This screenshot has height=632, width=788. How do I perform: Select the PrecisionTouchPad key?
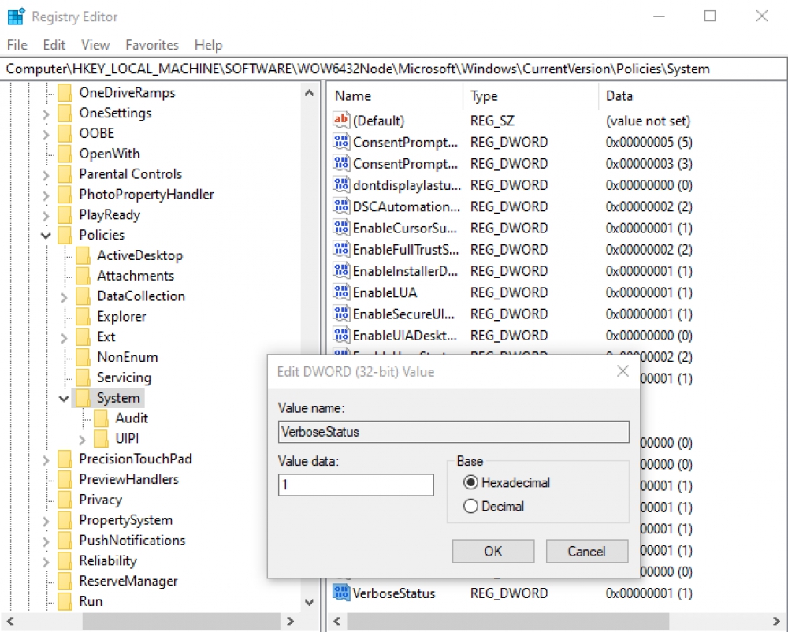[136, 459]
